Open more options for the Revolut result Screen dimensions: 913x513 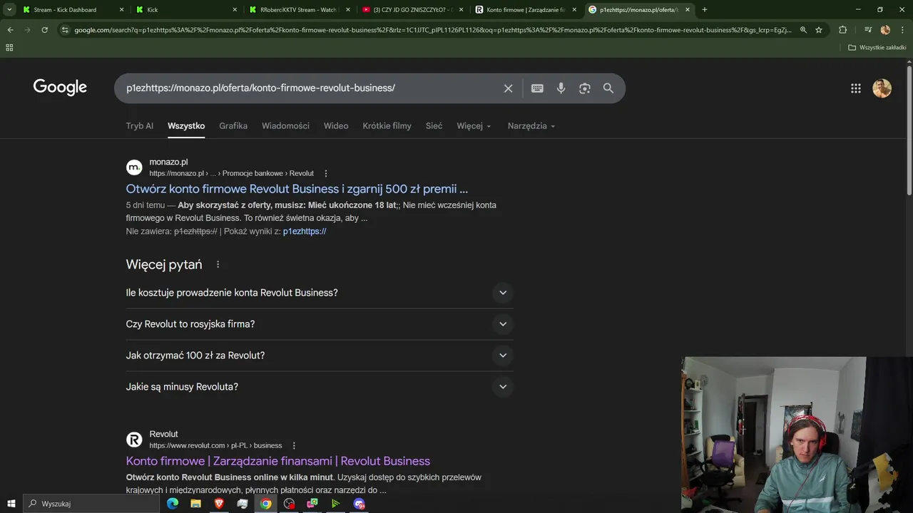tap(294, 445)
